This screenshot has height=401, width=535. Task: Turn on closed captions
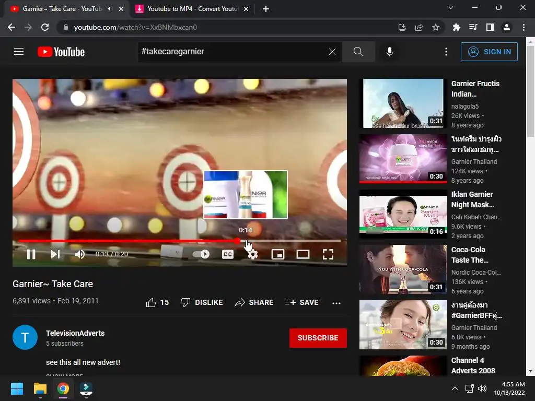point(228,254)
